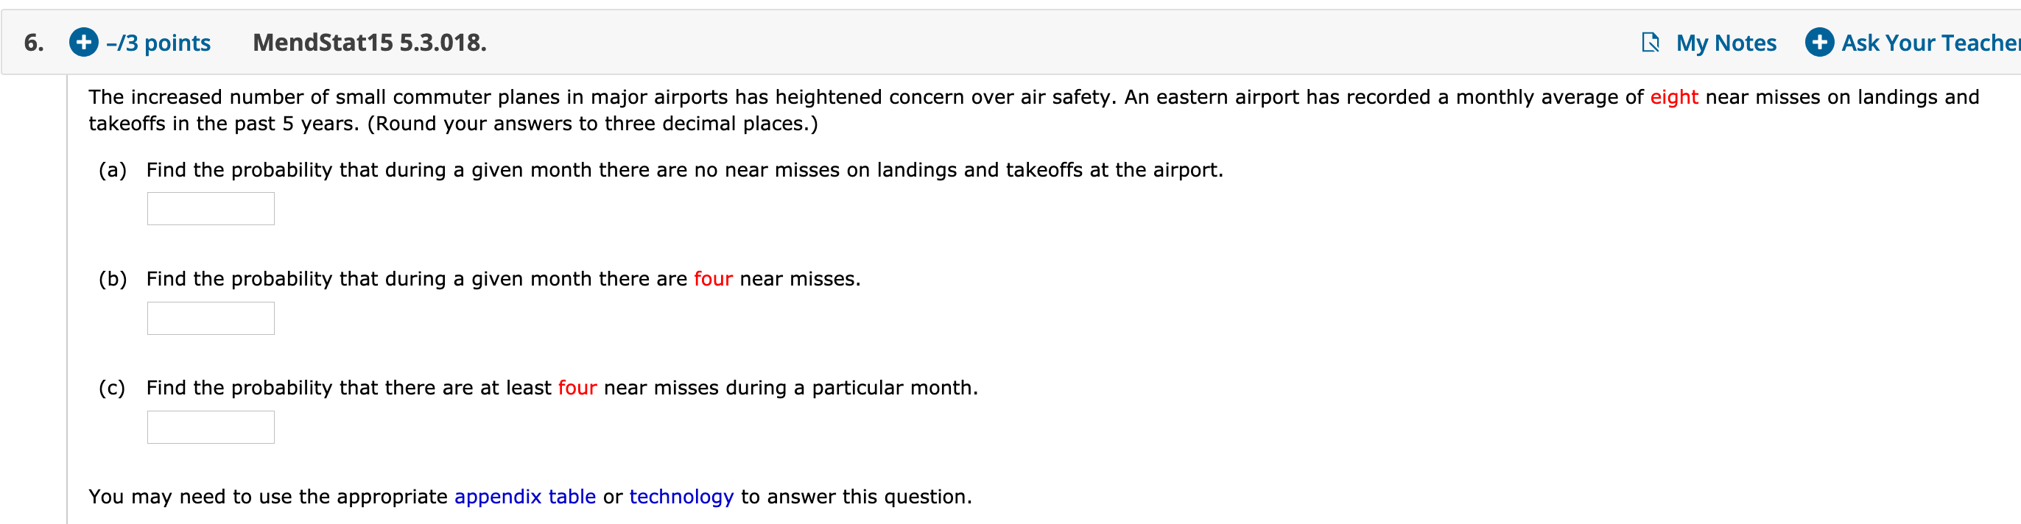Focus the answer box for part (c)
Screen dimensions: 2021x524
tap(210, 428)
